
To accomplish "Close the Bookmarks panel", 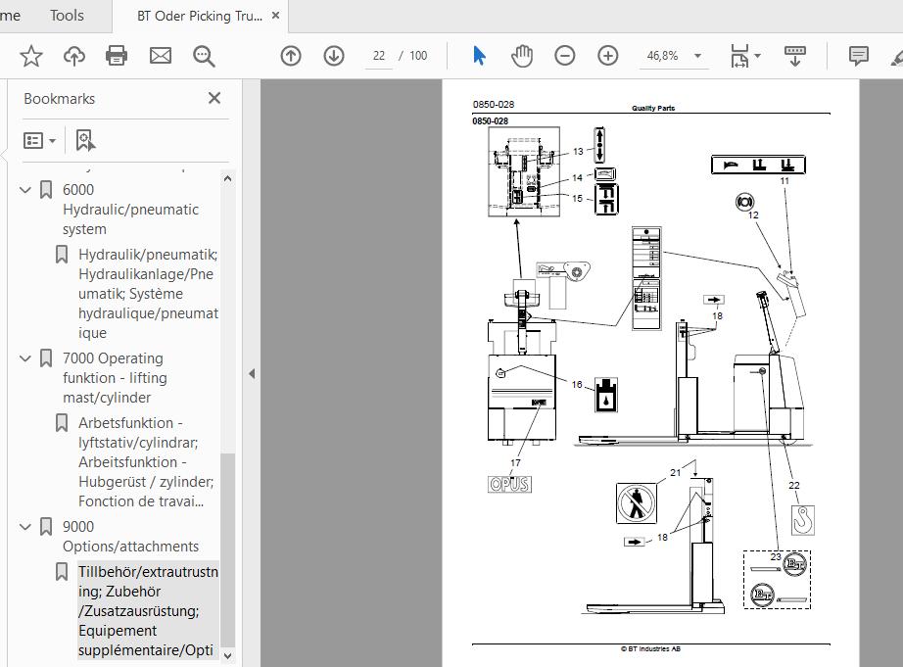I will click(214, 98).
